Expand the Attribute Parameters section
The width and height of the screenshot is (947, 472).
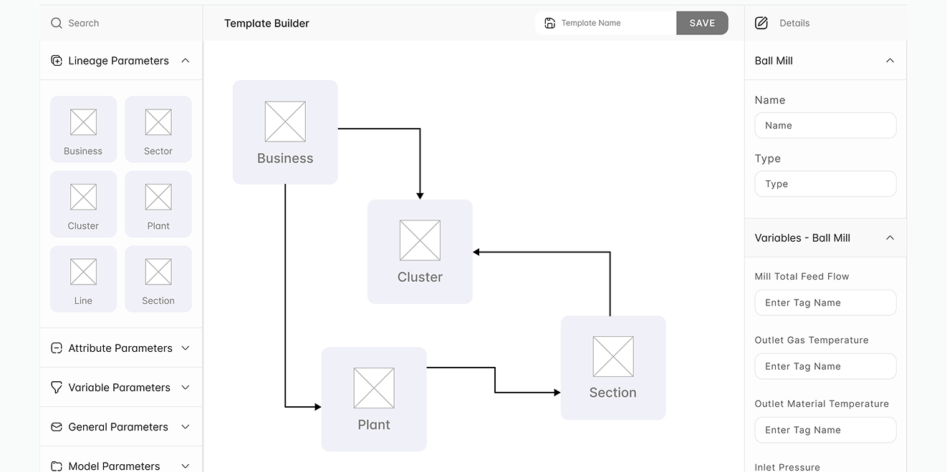186,348
